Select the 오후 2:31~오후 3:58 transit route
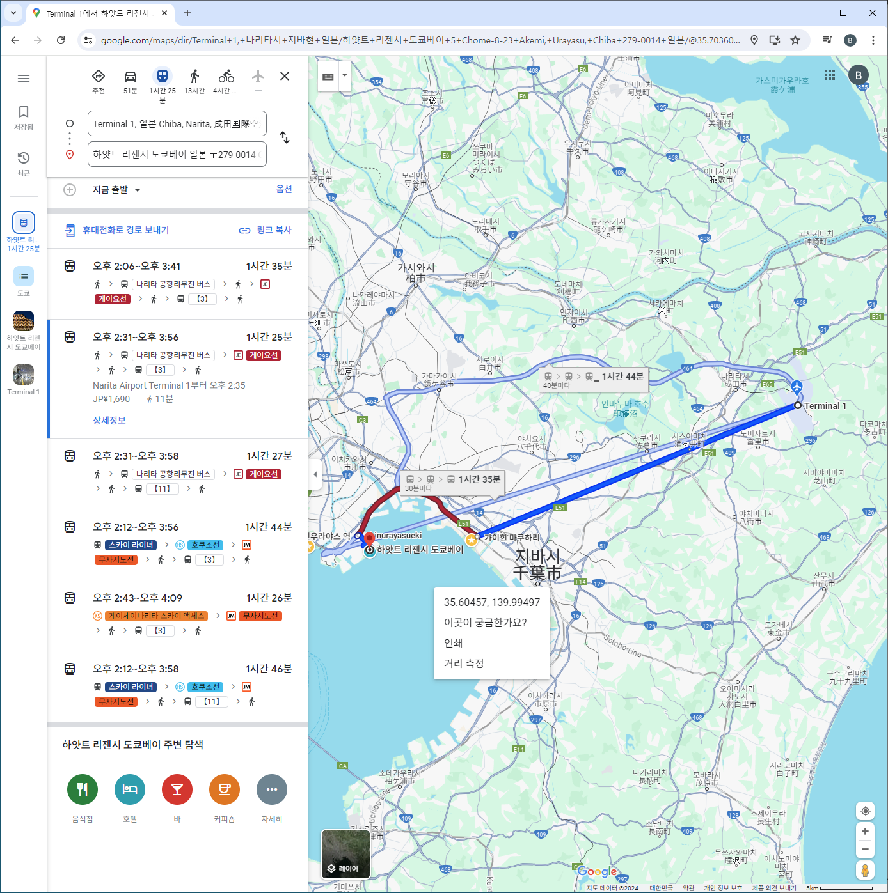The height and width of the screenshot is (893, 888). click(177, 474)
